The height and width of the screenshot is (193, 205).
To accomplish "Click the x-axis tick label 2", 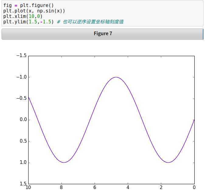I will [161, 188].
